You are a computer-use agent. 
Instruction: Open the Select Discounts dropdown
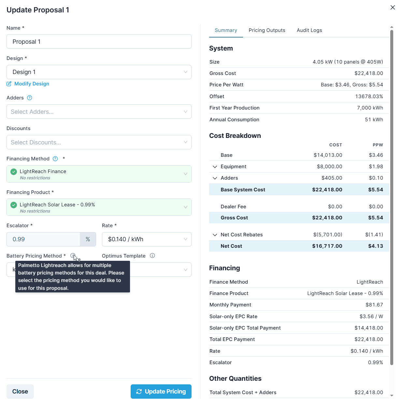click(x=99, y=142)
